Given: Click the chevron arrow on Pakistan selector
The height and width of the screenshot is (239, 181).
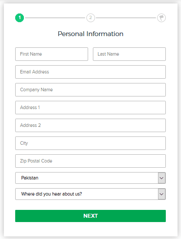Looking at the screenshot, I should [161, 178].
